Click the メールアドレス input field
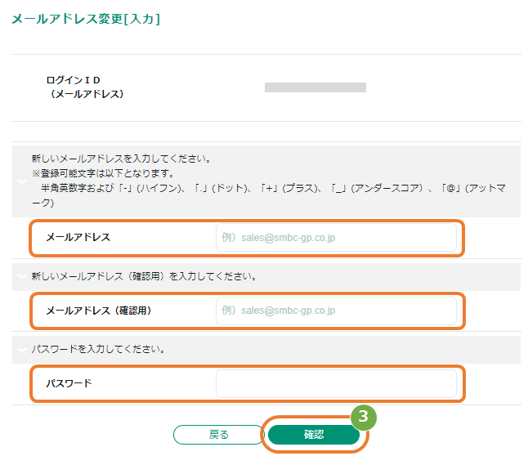The width and height of the screenshot is (528, 465). (x=336, y=238)
